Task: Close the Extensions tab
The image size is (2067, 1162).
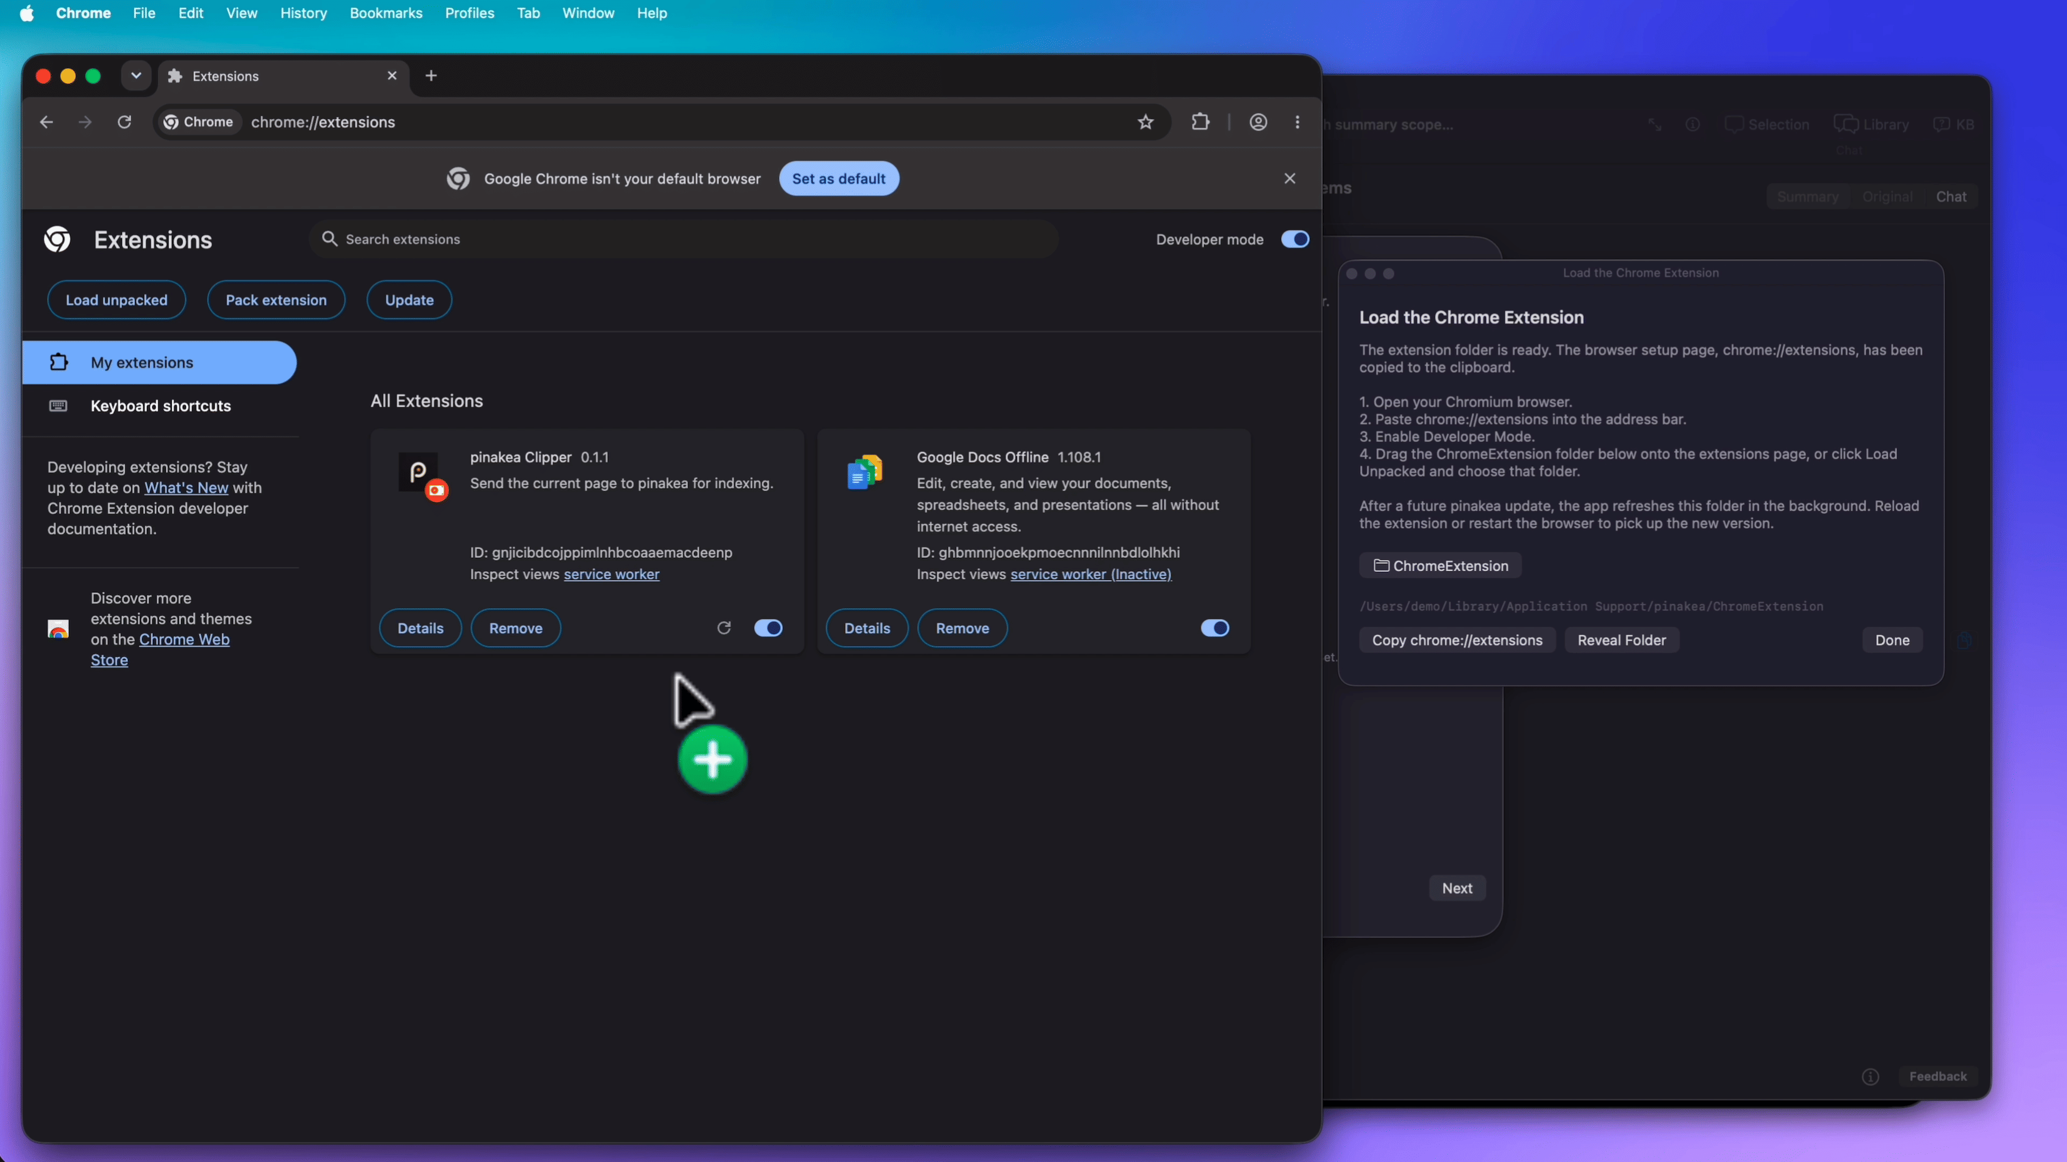Action: [x=392, y=75]
